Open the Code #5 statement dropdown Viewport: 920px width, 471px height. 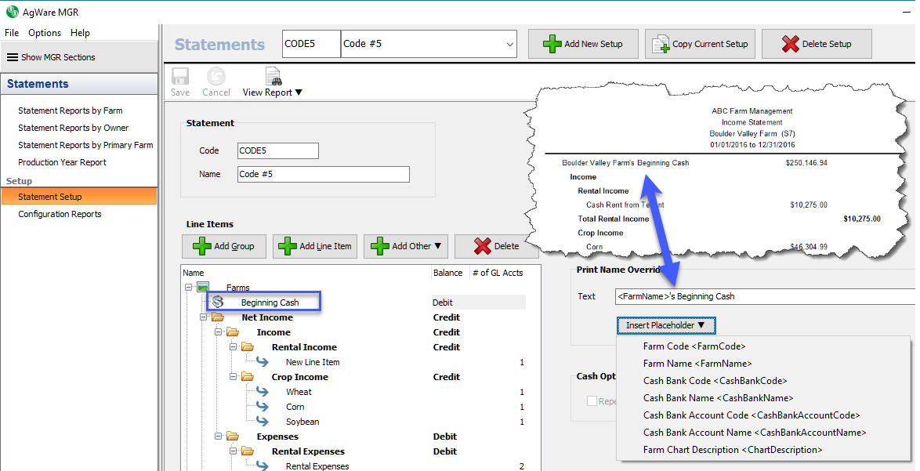[509, 45]
